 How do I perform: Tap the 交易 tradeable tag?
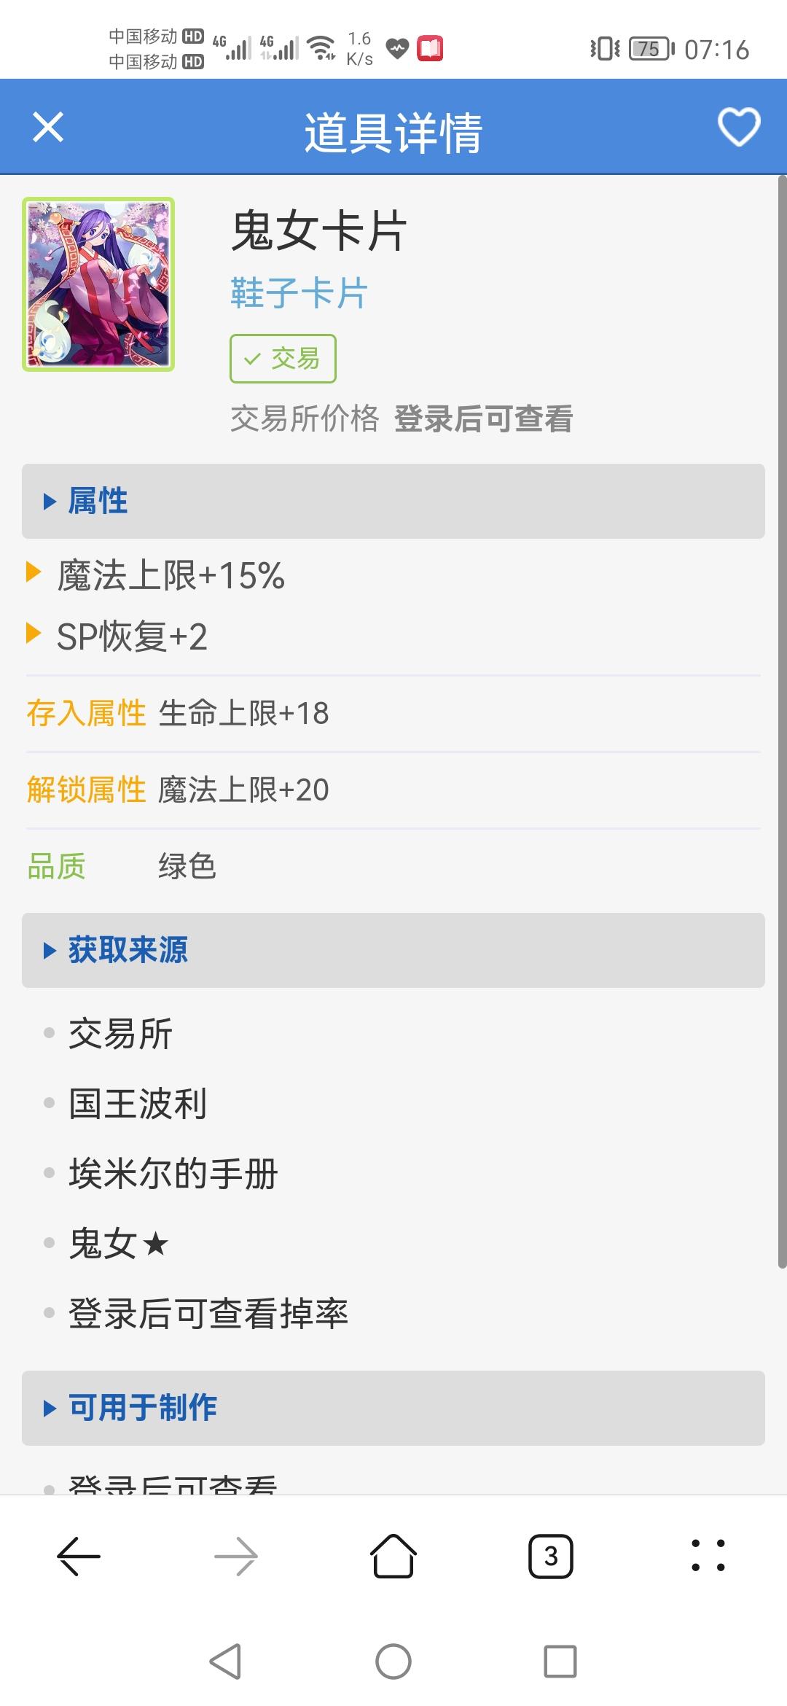(283, 359)
